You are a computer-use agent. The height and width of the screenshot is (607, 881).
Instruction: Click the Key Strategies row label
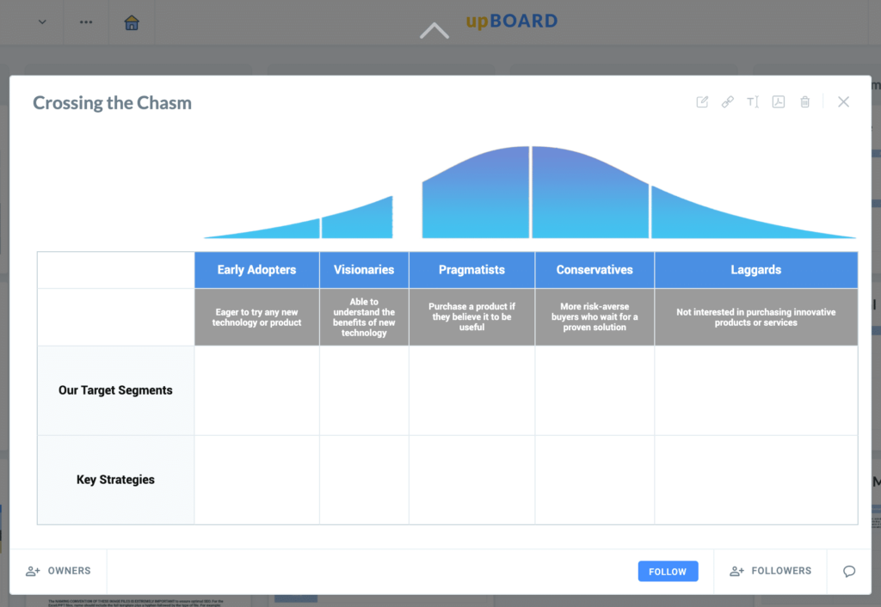[116, 480]
